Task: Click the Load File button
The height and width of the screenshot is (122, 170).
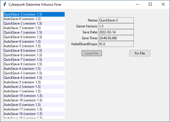Action: point(92,53)
